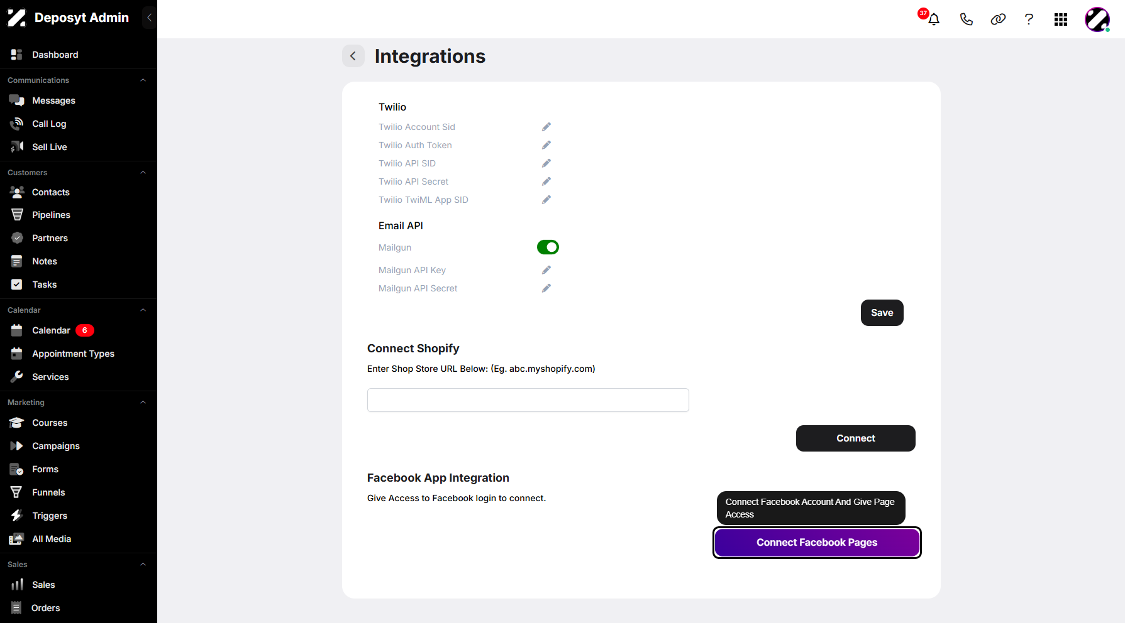
Task: Edit the Mailgun API Secret pencil icon
Action: [x=546, y=288]
